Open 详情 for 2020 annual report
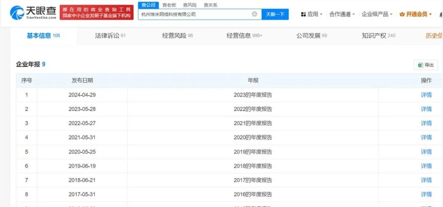The image size is (443, 207). (426, 138)
